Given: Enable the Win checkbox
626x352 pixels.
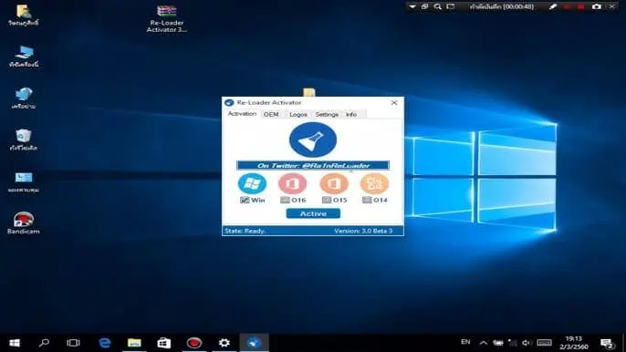Looking at the screenshot, I should tap(245, 200).
